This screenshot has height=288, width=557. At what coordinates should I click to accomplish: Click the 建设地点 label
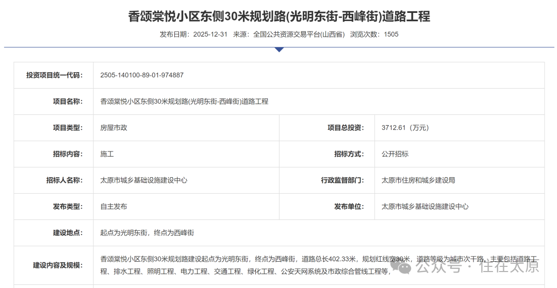pos(68,233)
